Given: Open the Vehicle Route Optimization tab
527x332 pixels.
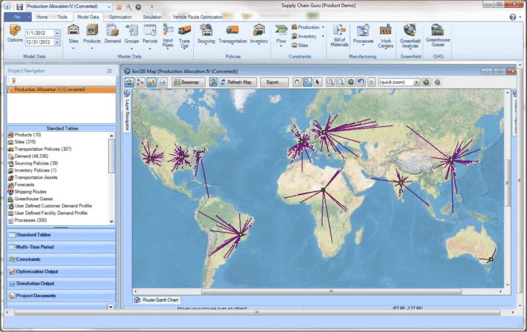Looking at the screenshot, I should pyautogui.click(x=198, y=15).
